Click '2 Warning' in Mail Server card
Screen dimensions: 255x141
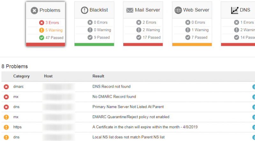(151, 30)
